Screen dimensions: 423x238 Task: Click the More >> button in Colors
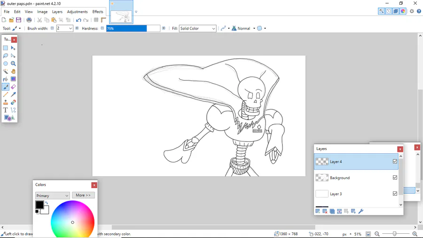pyautogui.click(x=83, y=195)
